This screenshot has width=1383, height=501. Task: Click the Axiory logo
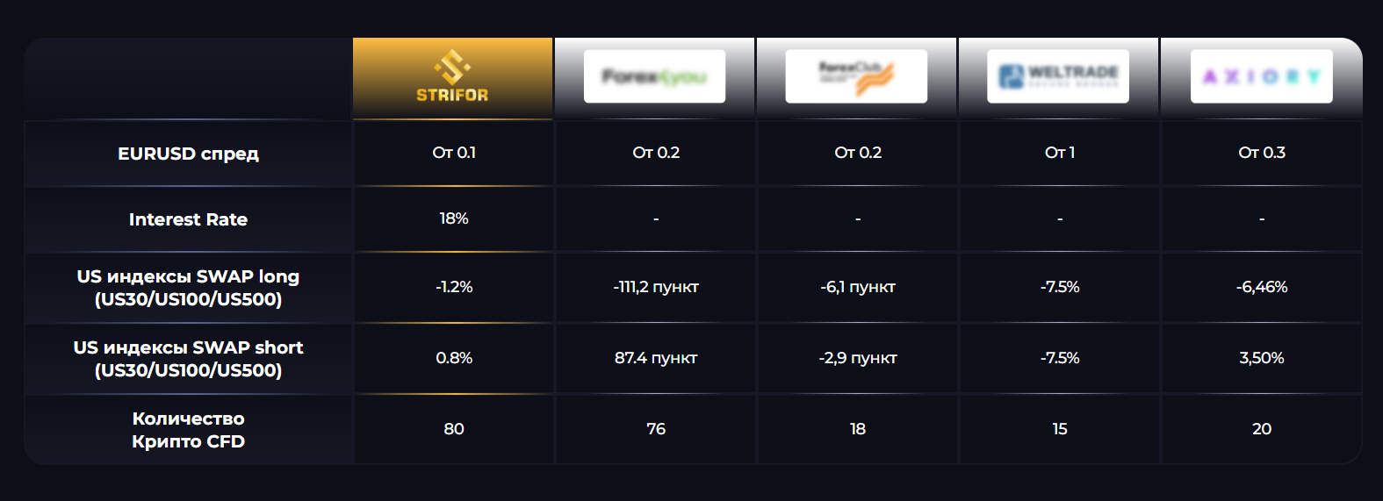1261,76
